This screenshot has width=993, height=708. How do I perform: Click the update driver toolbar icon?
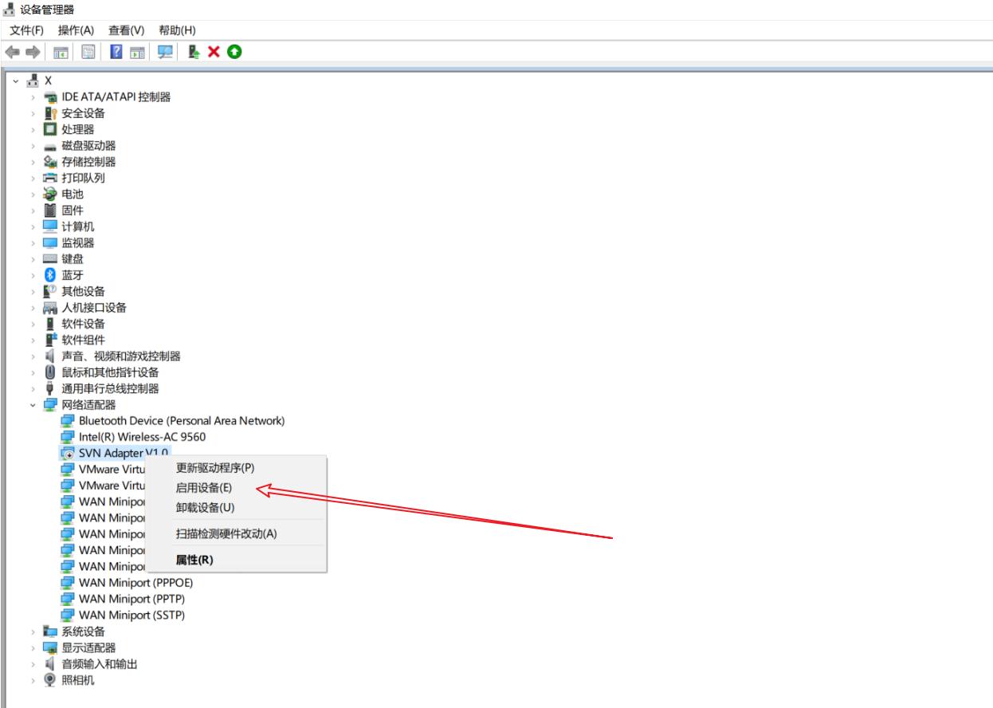coord(194,52)
